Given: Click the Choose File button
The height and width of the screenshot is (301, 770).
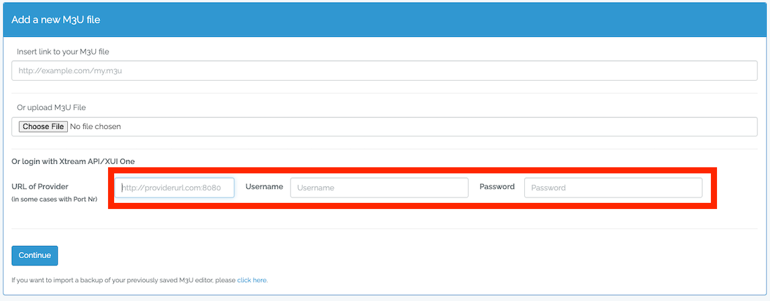Looking at the screenshot, I should pyautogui.click(x=43, y=126).
